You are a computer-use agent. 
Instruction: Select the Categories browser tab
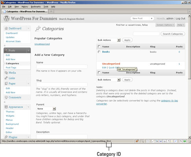25,11
